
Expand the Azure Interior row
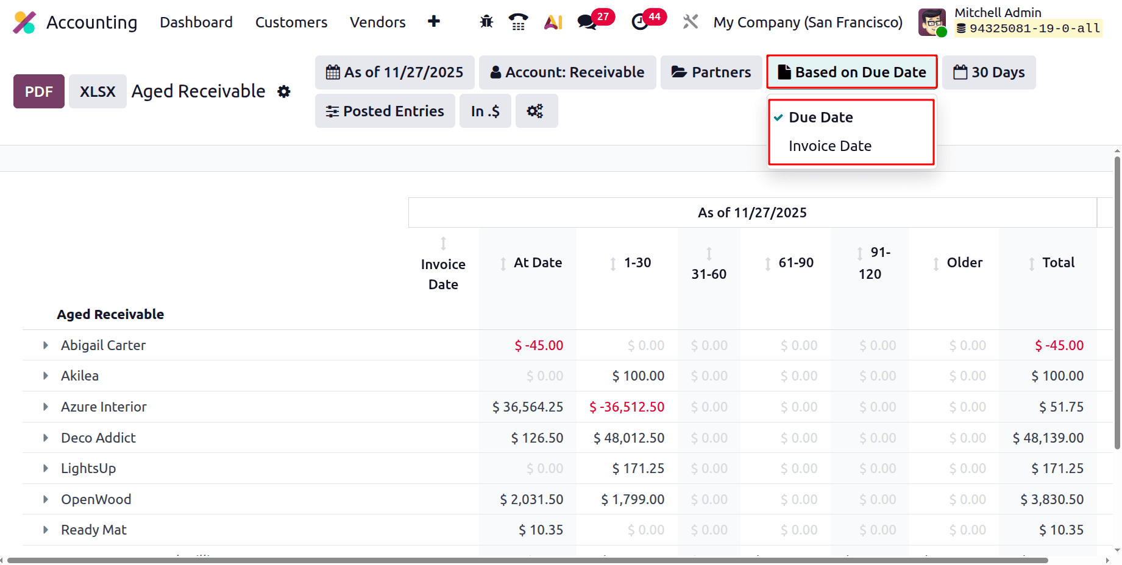click(x=46, y=407)
